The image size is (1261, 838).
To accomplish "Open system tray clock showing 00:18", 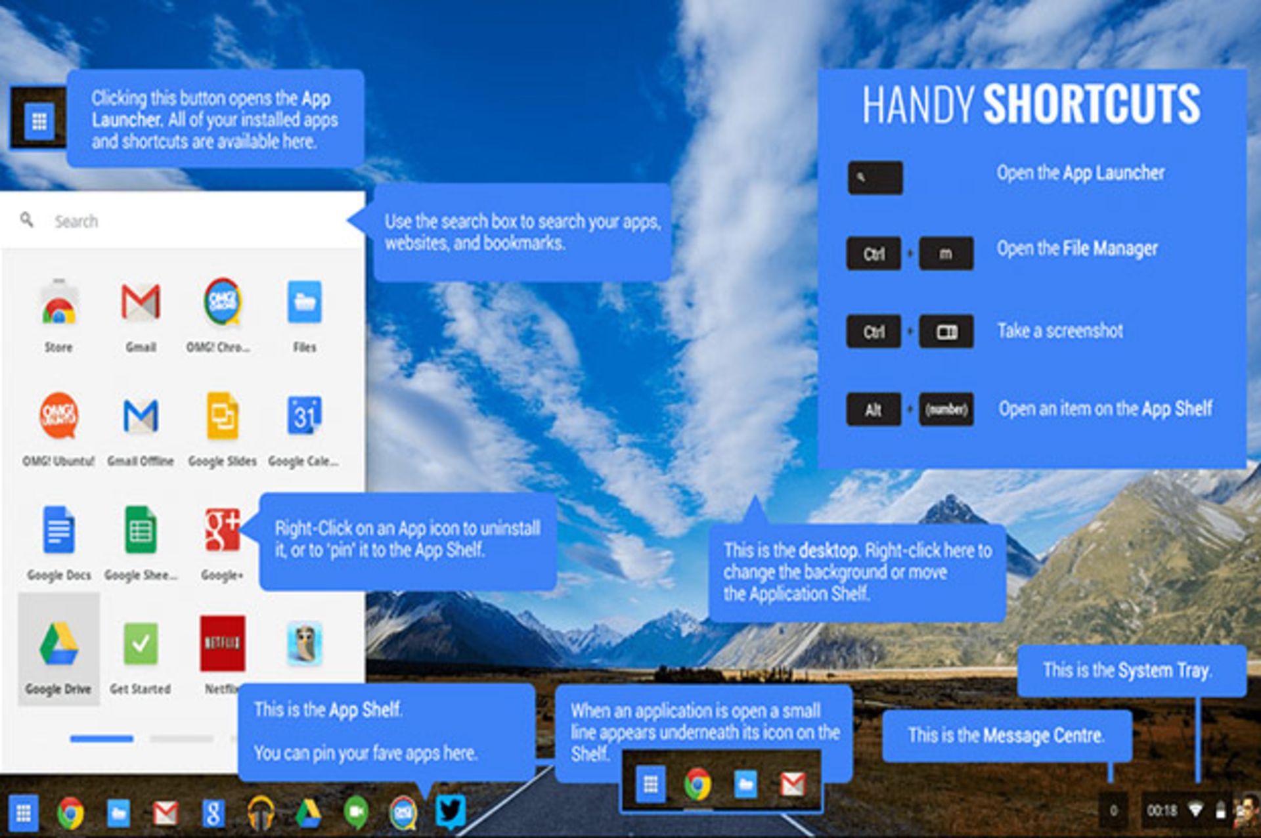I will 1162,811.
